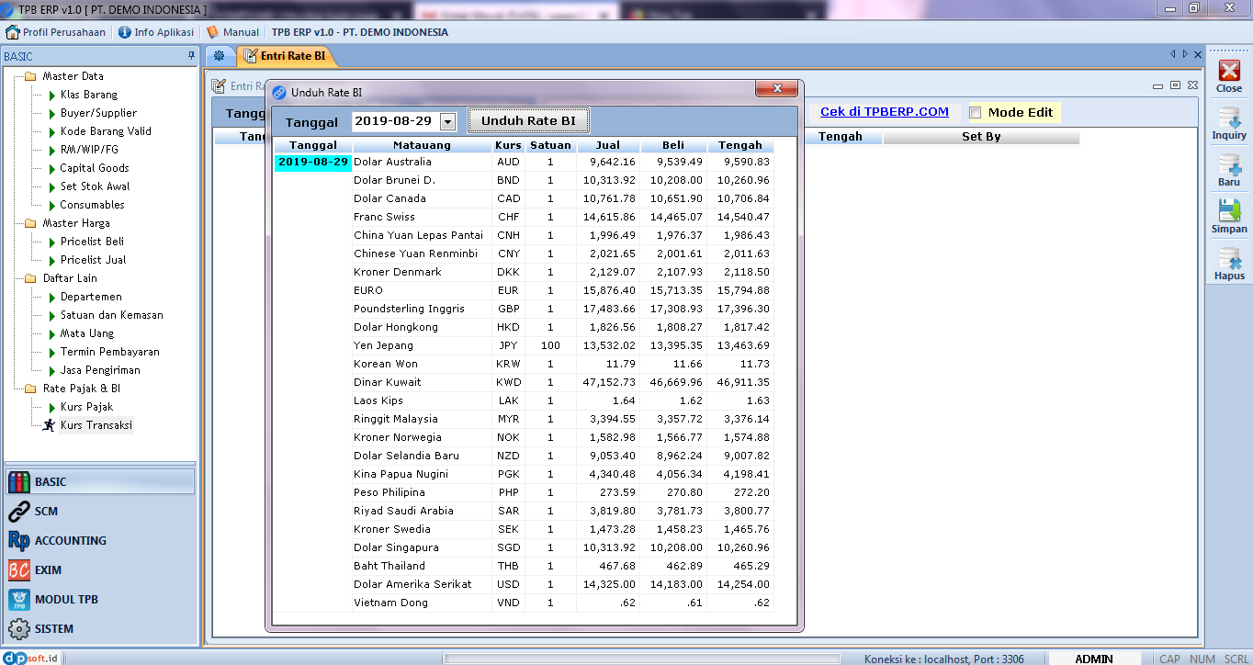This screenshot has height=665, width=1253.
Task: Switch to the Entri Rate BI tab
Action: [x=287, y=56]
